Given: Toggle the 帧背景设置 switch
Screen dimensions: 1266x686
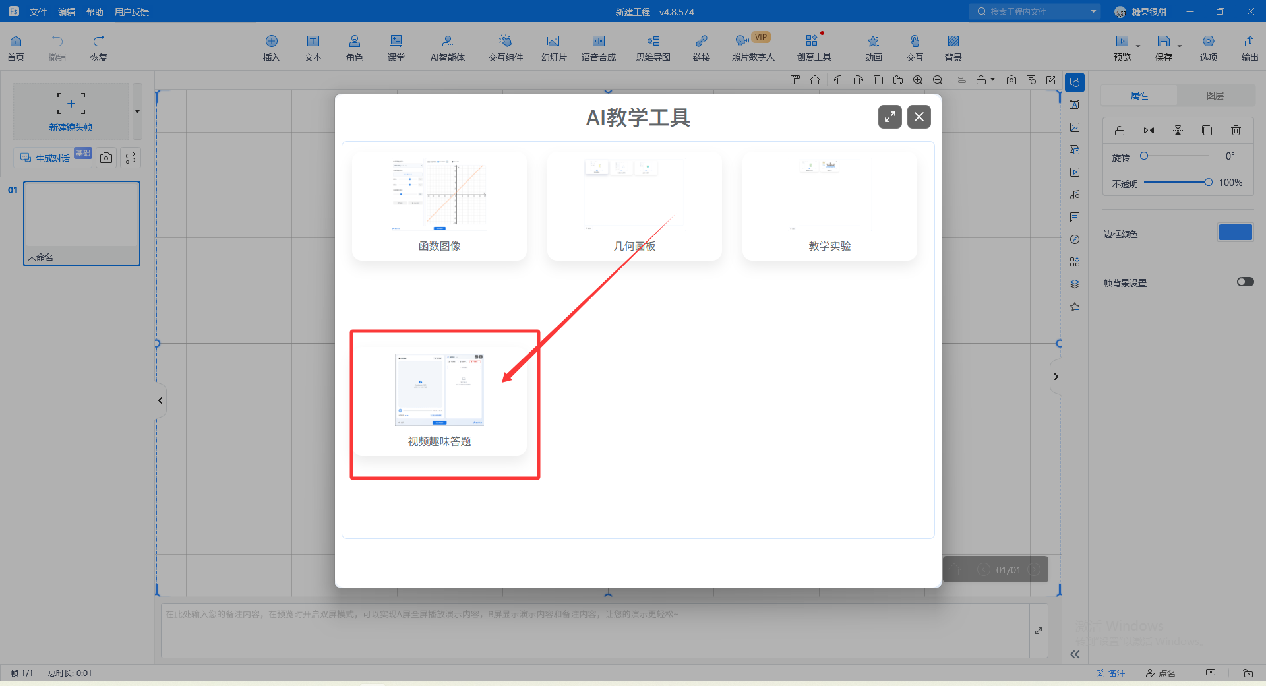Looking at the screenshot, I should click(1245, 282).
